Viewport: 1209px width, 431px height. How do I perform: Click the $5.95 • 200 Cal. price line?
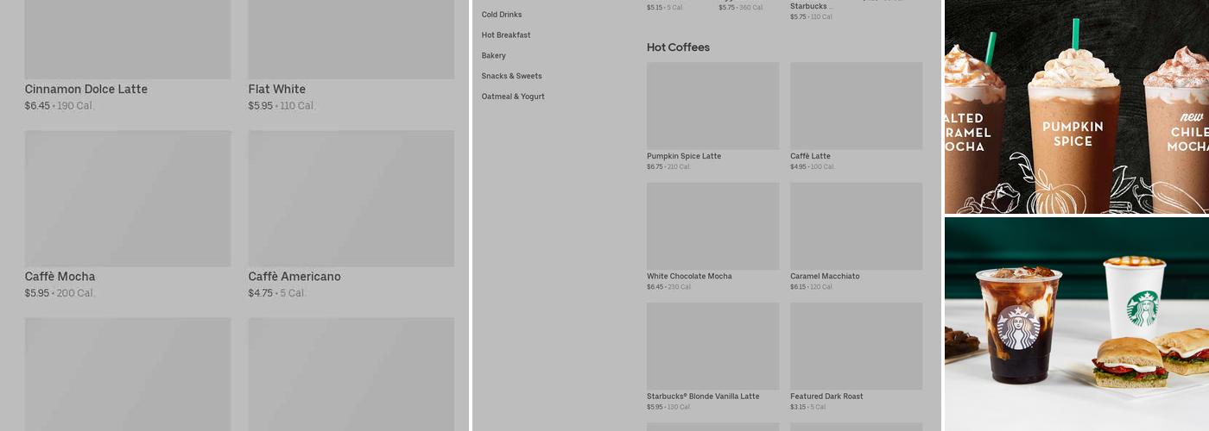pos(60,293)
